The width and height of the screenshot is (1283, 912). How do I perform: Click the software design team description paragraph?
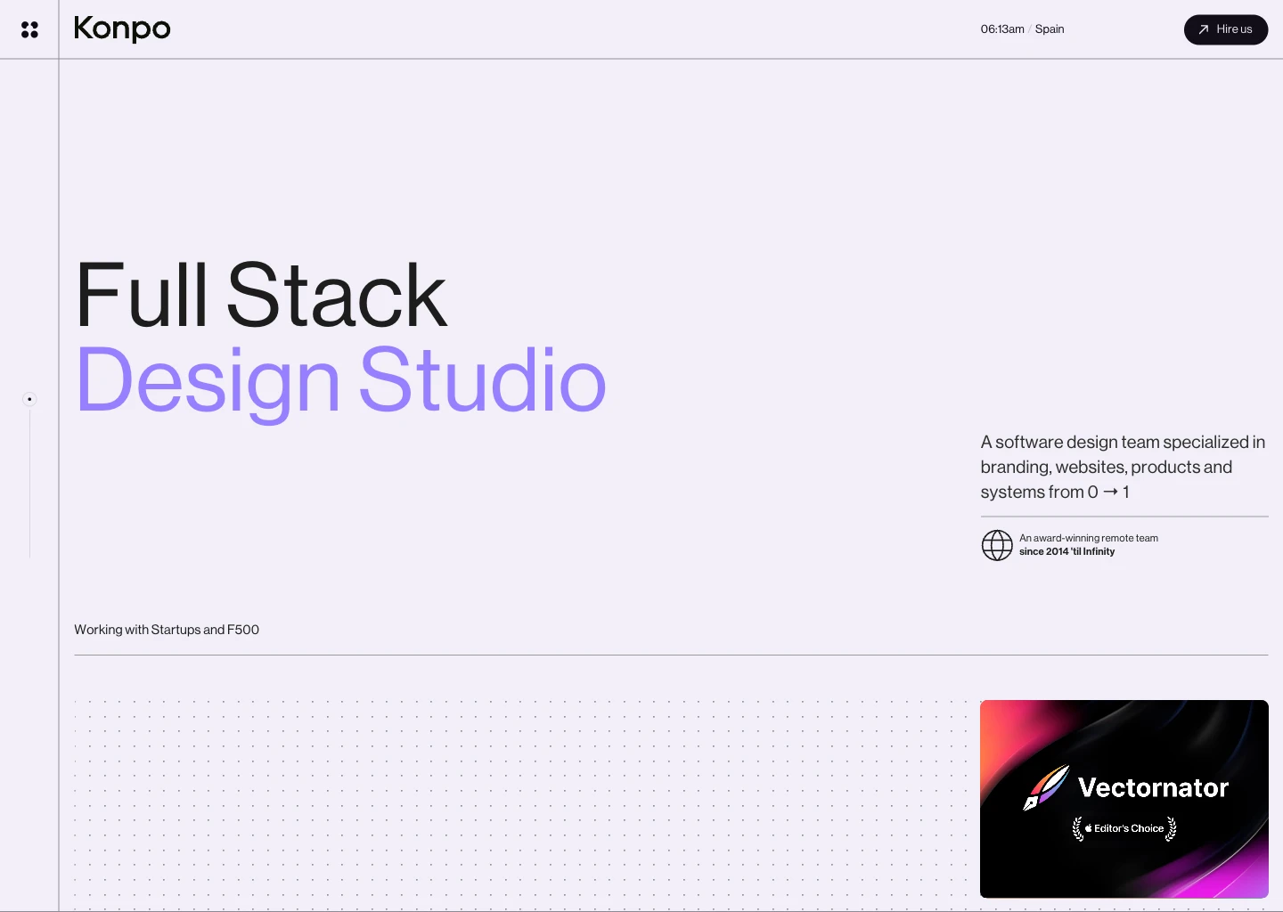(1123, 467)
